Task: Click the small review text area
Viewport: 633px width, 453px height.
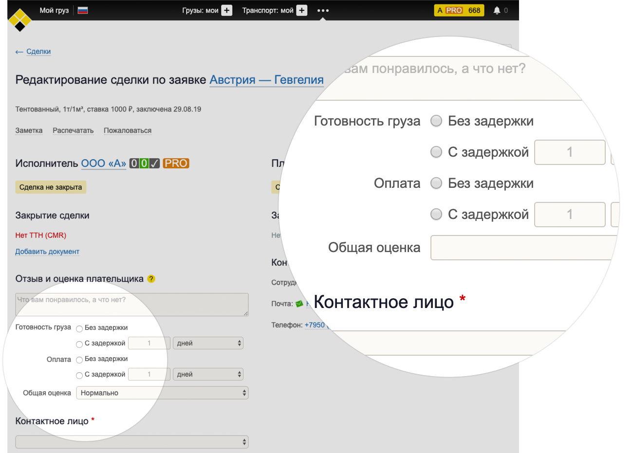Action: coord(132,305)
